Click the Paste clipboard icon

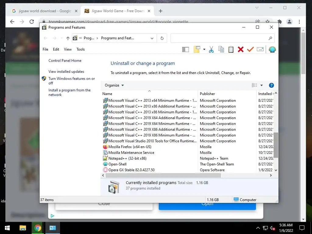(231, 49)
